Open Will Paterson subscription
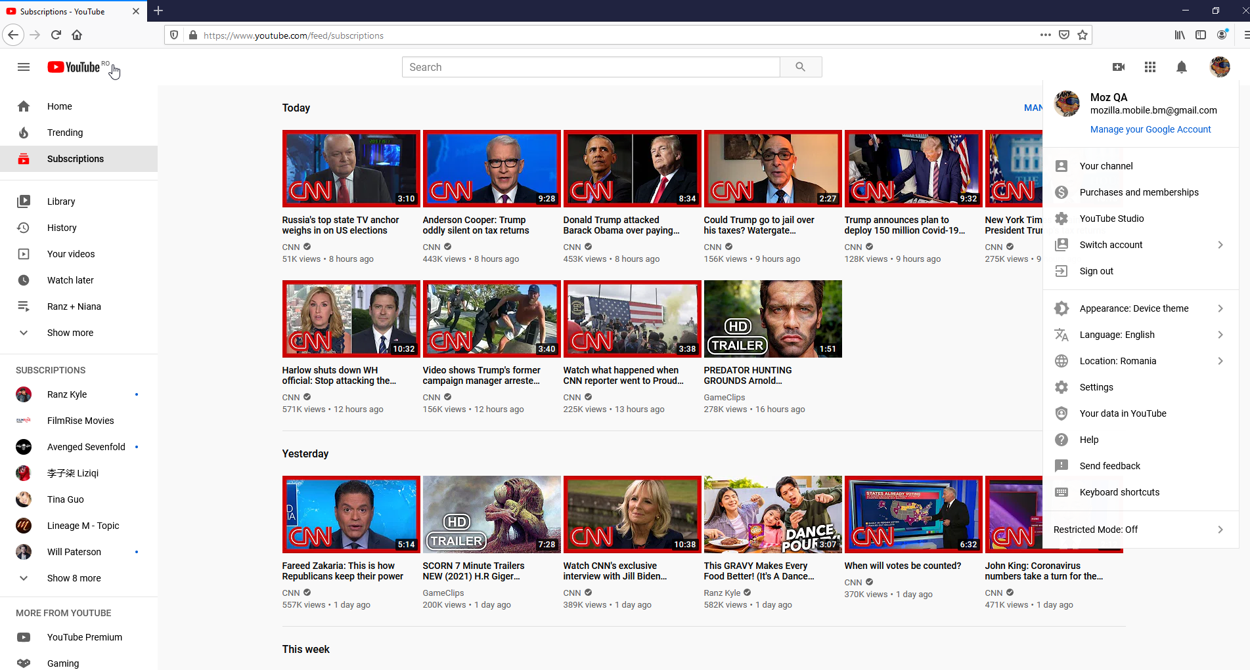Image resolution: width=1250 pixels, height=670 pixels. [79, 552]
